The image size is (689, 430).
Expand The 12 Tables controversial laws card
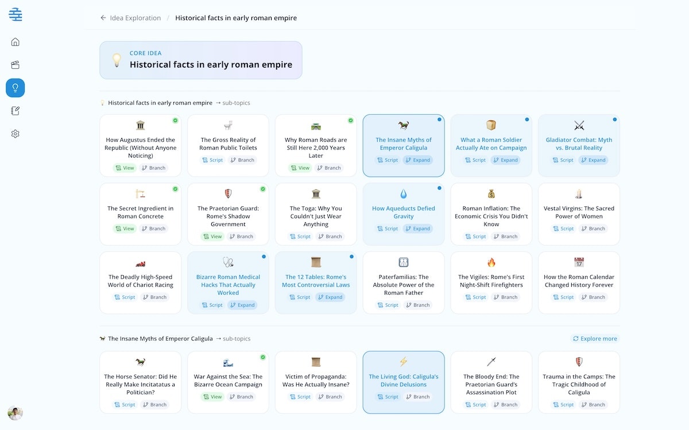click(x=330, y=297)
